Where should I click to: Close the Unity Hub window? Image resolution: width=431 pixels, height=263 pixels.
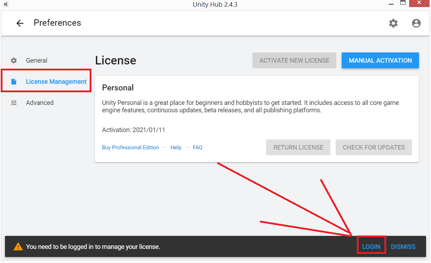(x=419, y=3)
